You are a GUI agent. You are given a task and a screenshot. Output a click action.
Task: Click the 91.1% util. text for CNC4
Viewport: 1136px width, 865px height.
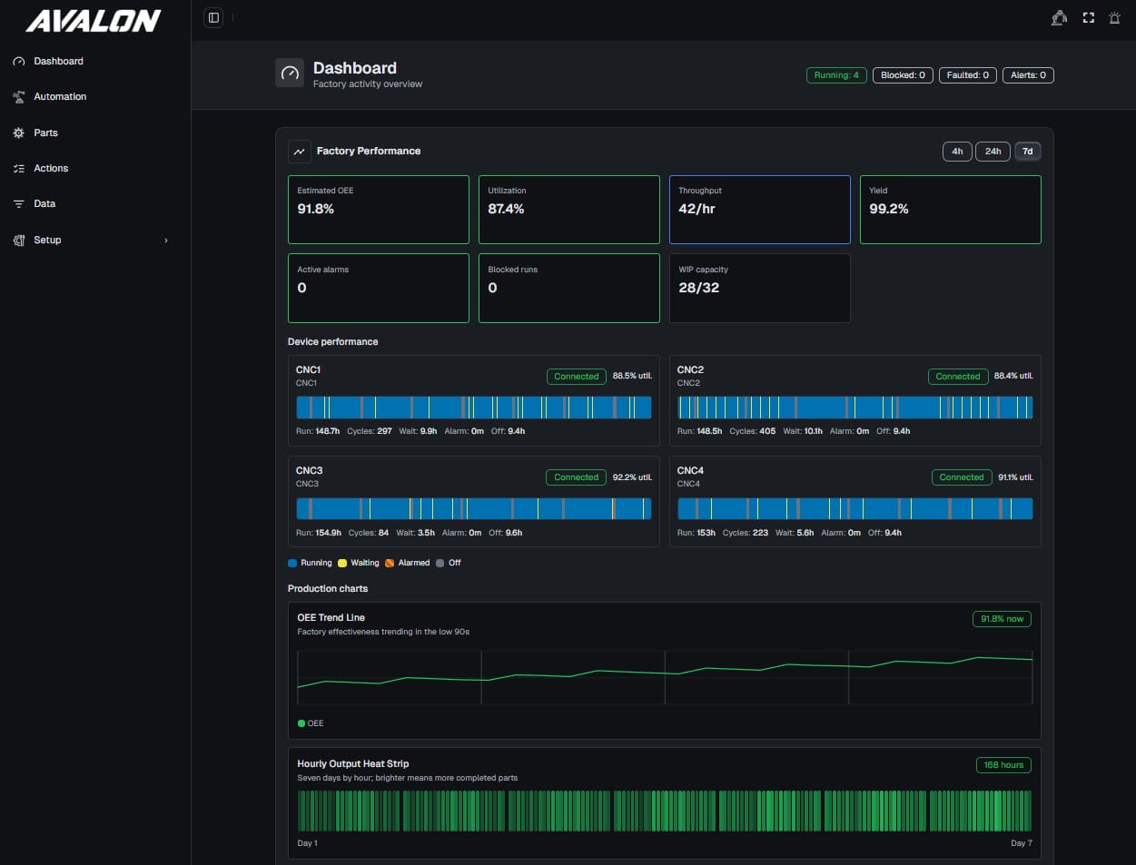[1015, 477]
